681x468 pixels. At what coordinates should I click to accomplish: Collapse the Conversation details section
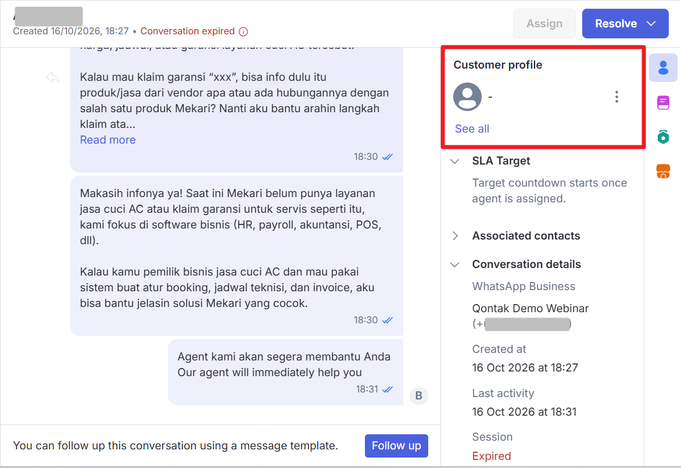point(455,265)
